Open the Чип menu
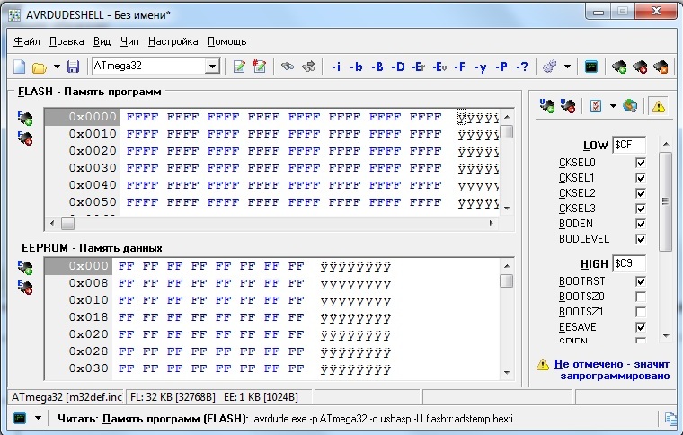Viewport: 683px width, 435px height. coord(129,41)
